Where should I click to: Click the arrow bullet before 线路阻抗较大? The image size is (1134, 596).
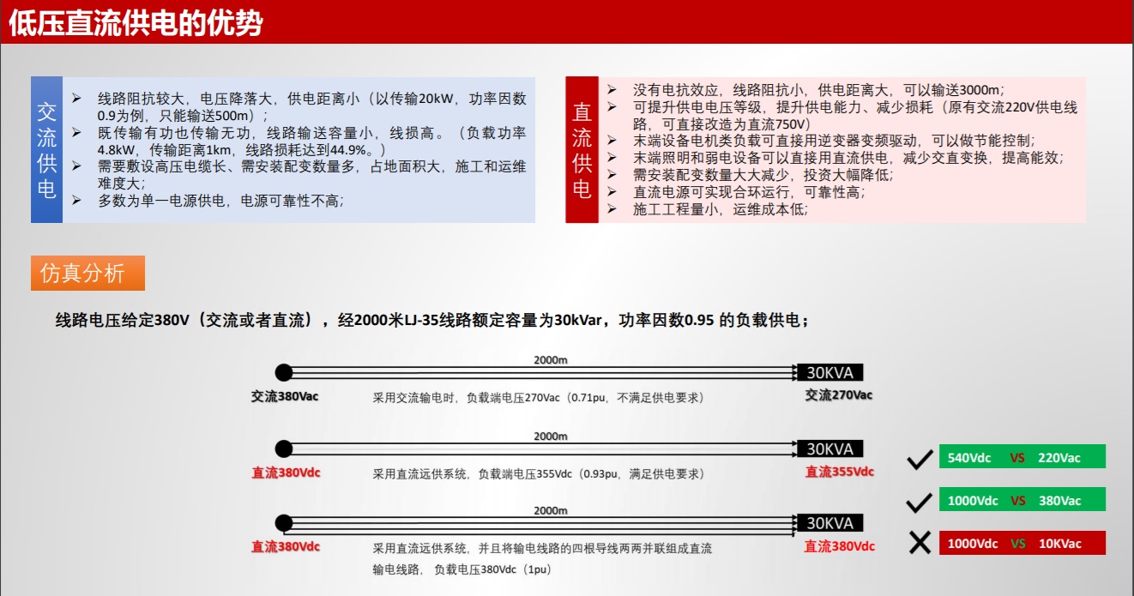[77, 99]
